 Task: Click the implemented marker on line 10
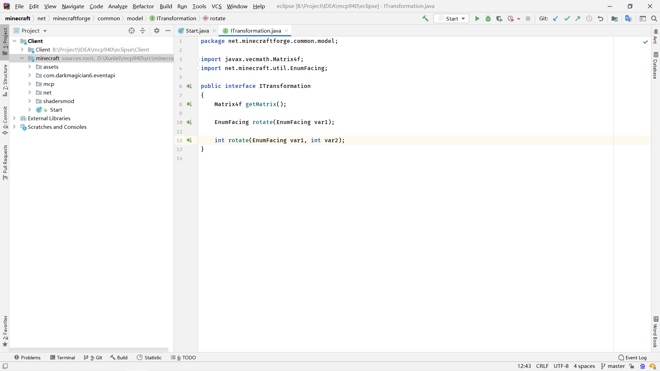tap(189, 122)
